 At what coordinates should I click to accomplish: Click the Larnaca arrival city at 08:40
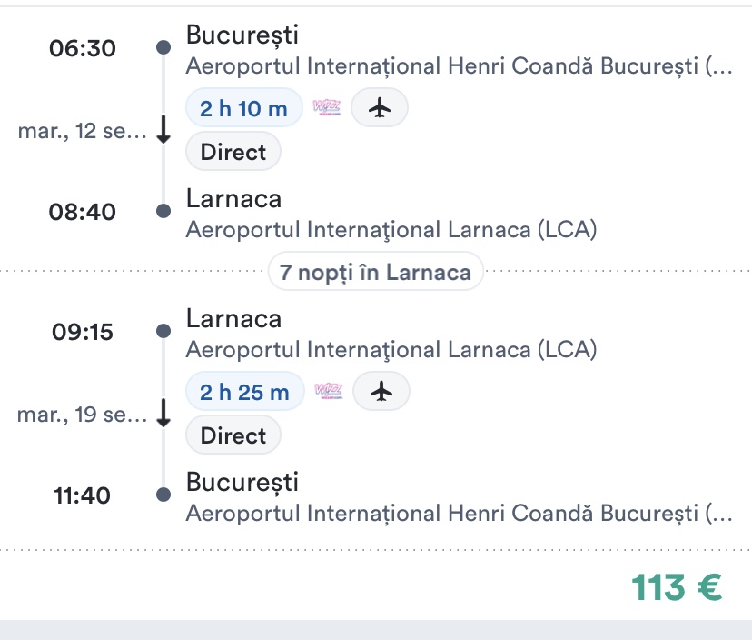coord(233,199)
